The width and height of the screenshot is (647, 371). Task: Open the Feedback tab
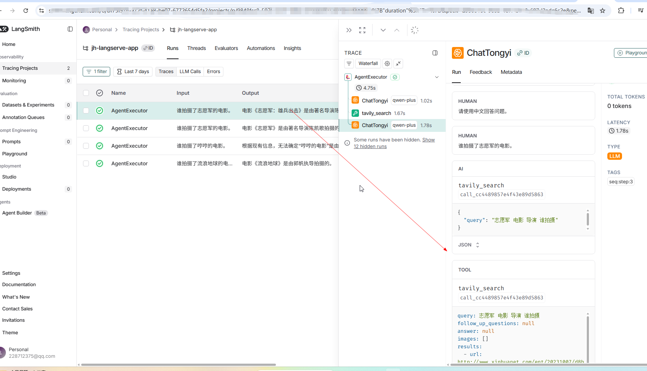coord(481,72)
